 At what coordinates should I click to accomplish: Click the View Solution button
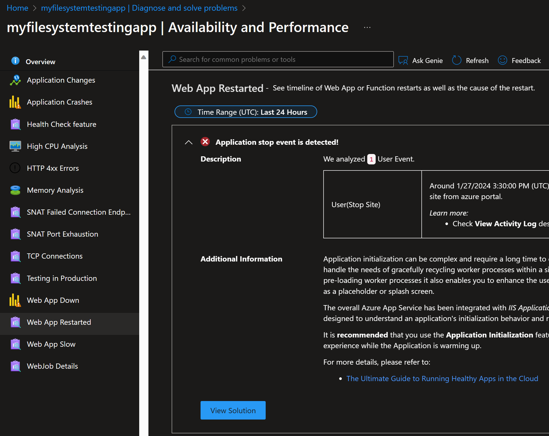coord(233,410)
